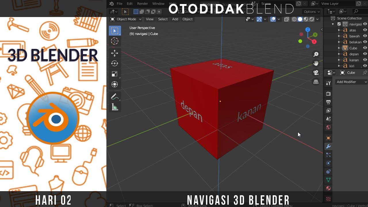Hide the depan object via eye
The height and width of the screenshot is (207, 368).
tap(365, 54)
